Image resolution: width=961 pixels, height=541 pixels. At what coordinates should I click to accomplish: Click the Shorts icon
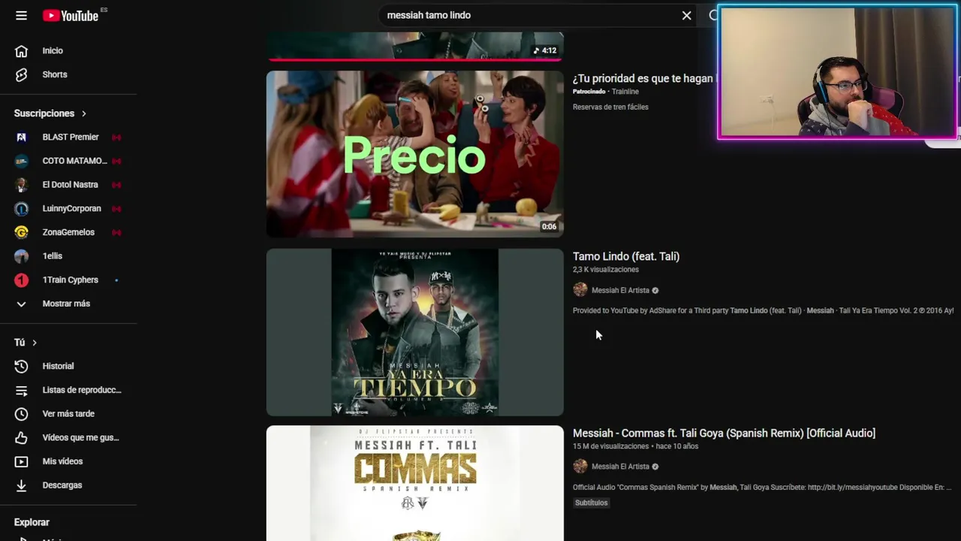click(21, 74)
